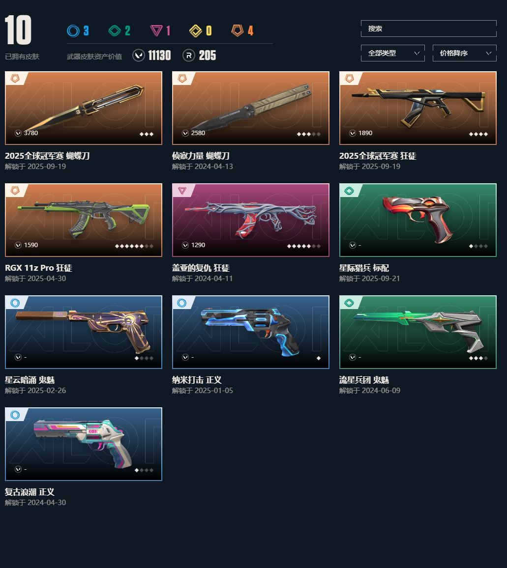
Task: Click the tier badge on 星际猎兵 标配 card
Action: pos(349,191)
